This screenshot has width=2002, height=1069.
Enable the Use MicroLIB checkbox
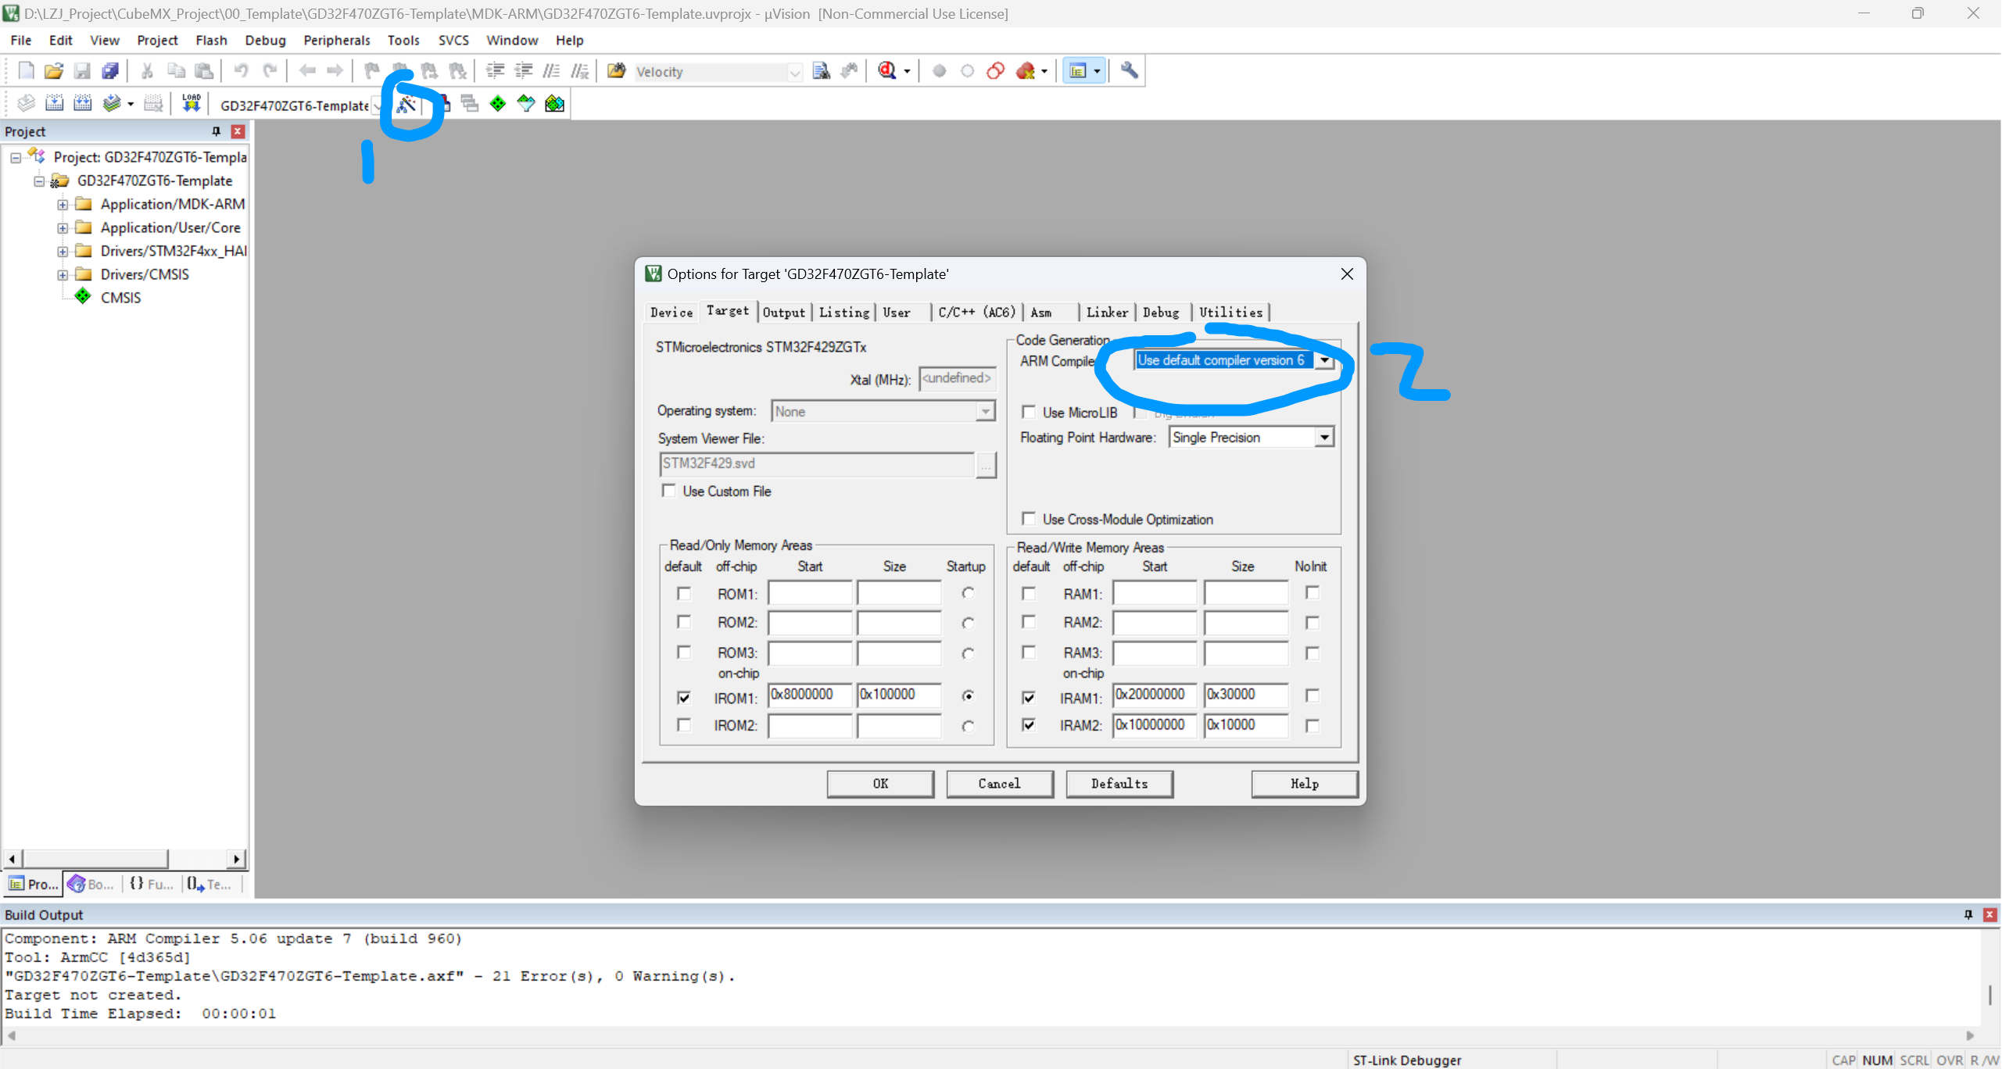(x=1029, y=412)
